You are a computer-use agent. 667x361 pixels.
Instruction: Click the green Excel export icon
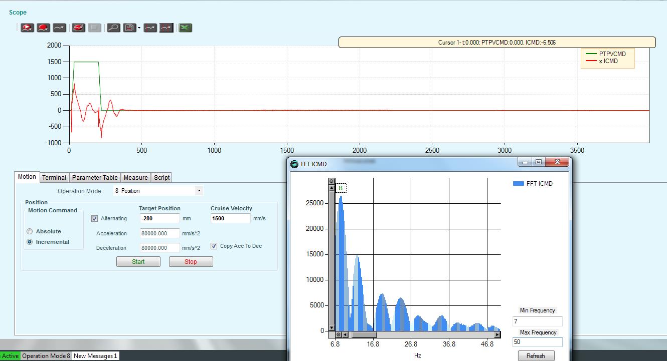(x=186, y=28)
